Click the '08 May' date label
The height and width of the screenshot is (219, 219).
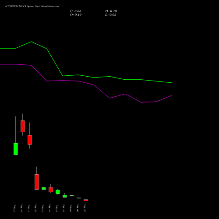click(x=21, y=208)
